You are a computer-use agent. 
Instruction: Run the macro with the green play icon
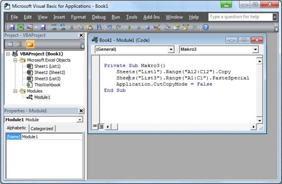pos(130,27)
